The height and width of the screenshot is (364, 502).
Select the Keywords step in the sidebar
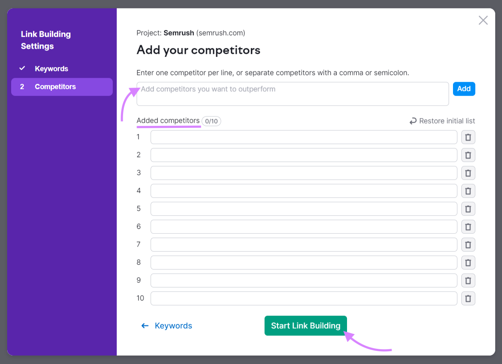point(51,68)
